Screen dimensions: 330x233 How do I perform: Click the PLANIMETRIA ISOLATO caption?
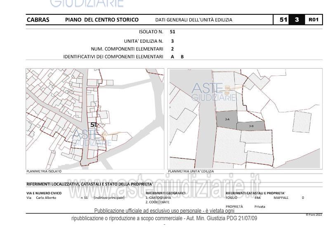pos(44,171)
